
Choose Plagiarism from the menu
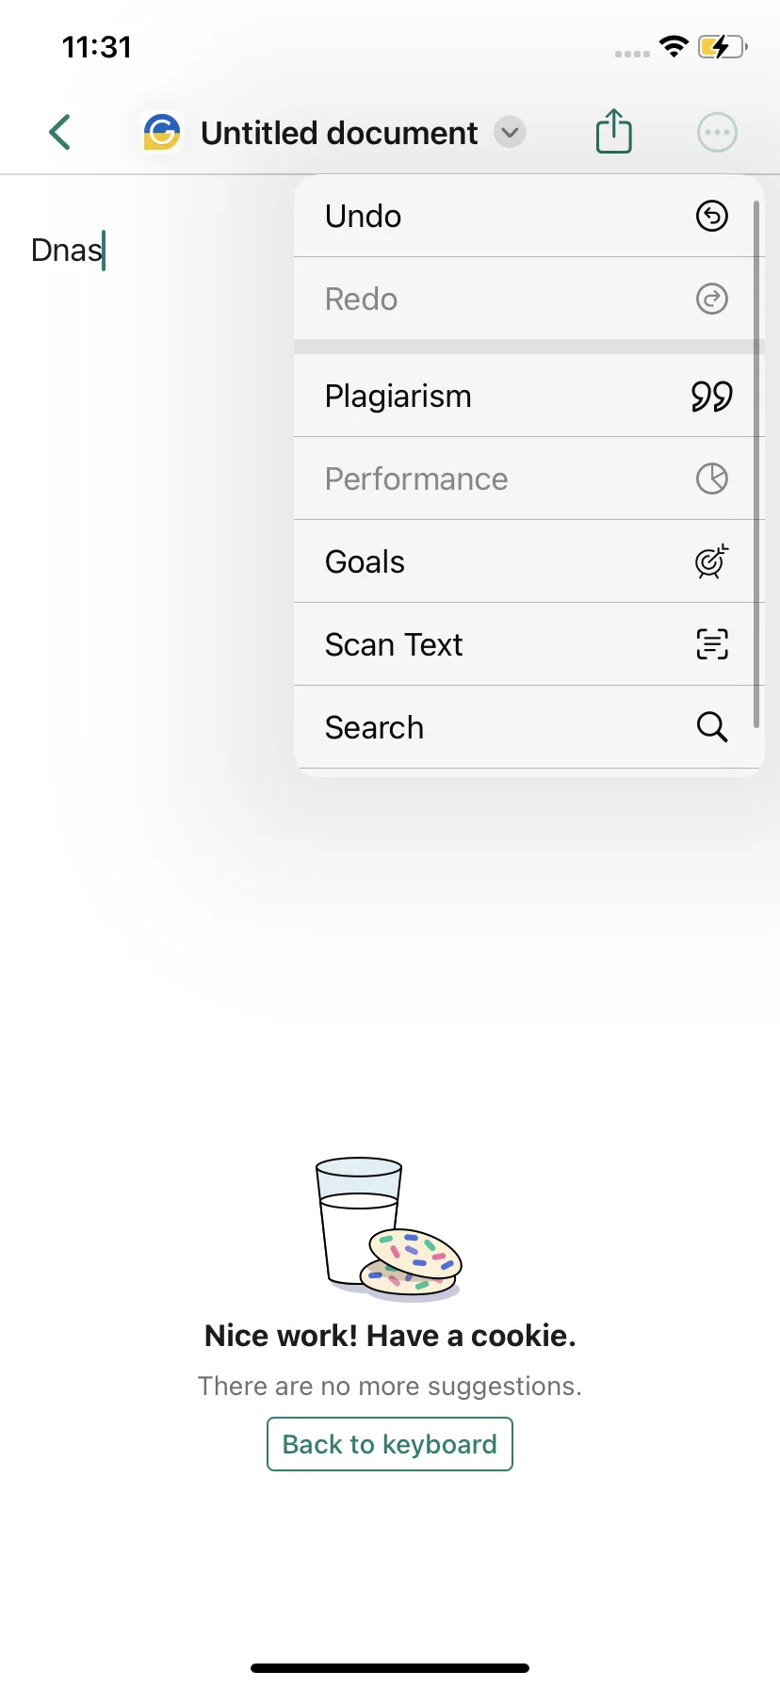(x=528, y=396)
